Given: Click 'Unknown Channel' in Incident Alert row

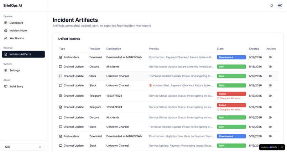Looking at the screenshot, I should pos(118,85).
